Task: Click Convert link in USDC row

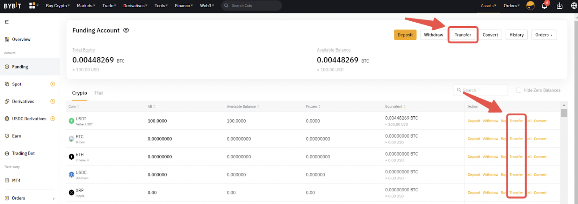Action: [540, 175]
